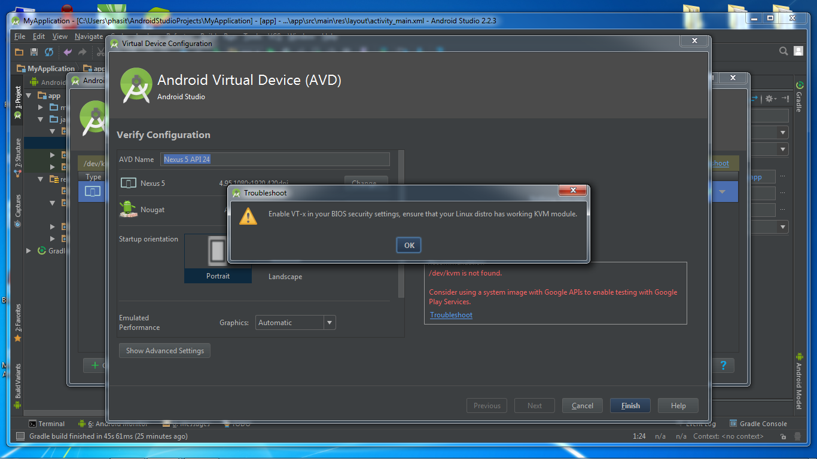
Task: Expand the Gradle Scripts node
Action: tap(29, 251)
